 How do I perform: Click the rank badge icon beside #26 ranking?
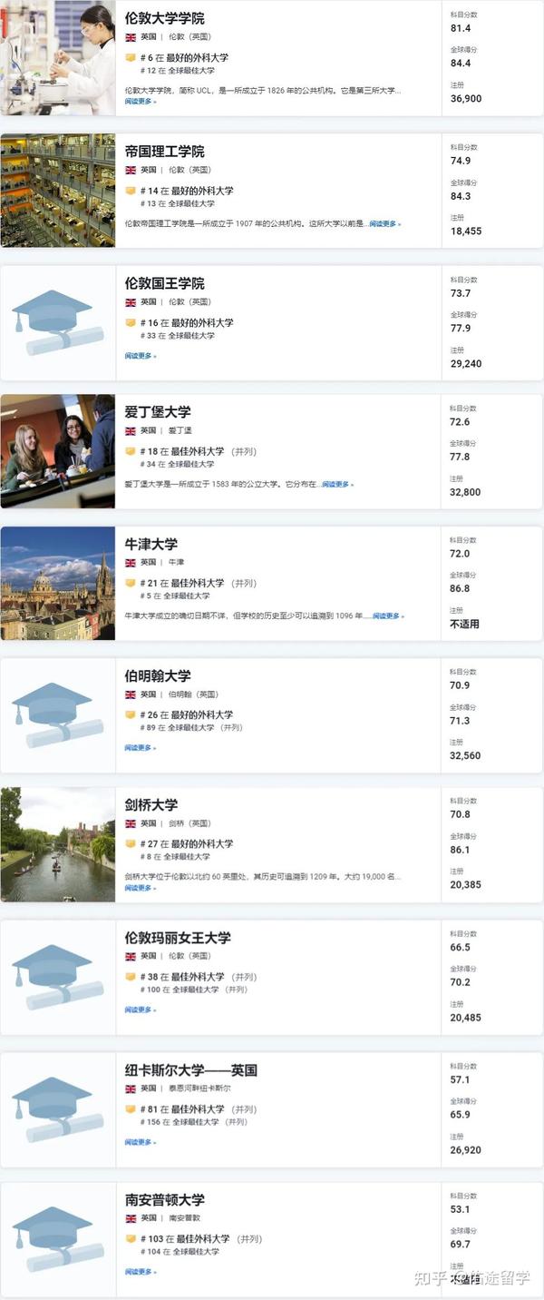click(x=131, y=714)
